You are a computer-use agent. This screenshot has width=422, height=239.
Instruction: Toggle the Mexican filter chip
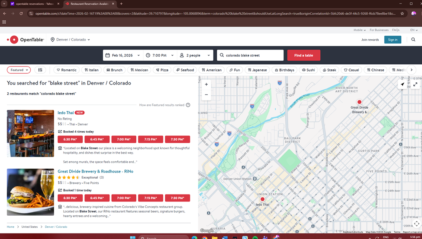[139, 70]
